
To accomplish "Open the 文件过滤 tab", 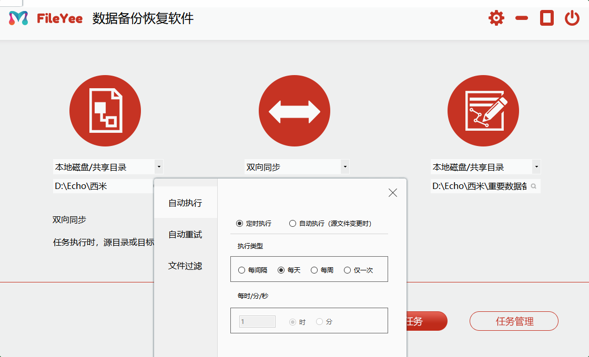I will click(185, 266).
